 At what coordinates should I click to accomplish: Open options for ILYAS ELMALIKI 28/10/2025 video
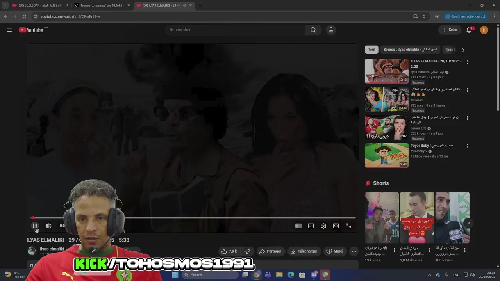[x=467, y=62]
